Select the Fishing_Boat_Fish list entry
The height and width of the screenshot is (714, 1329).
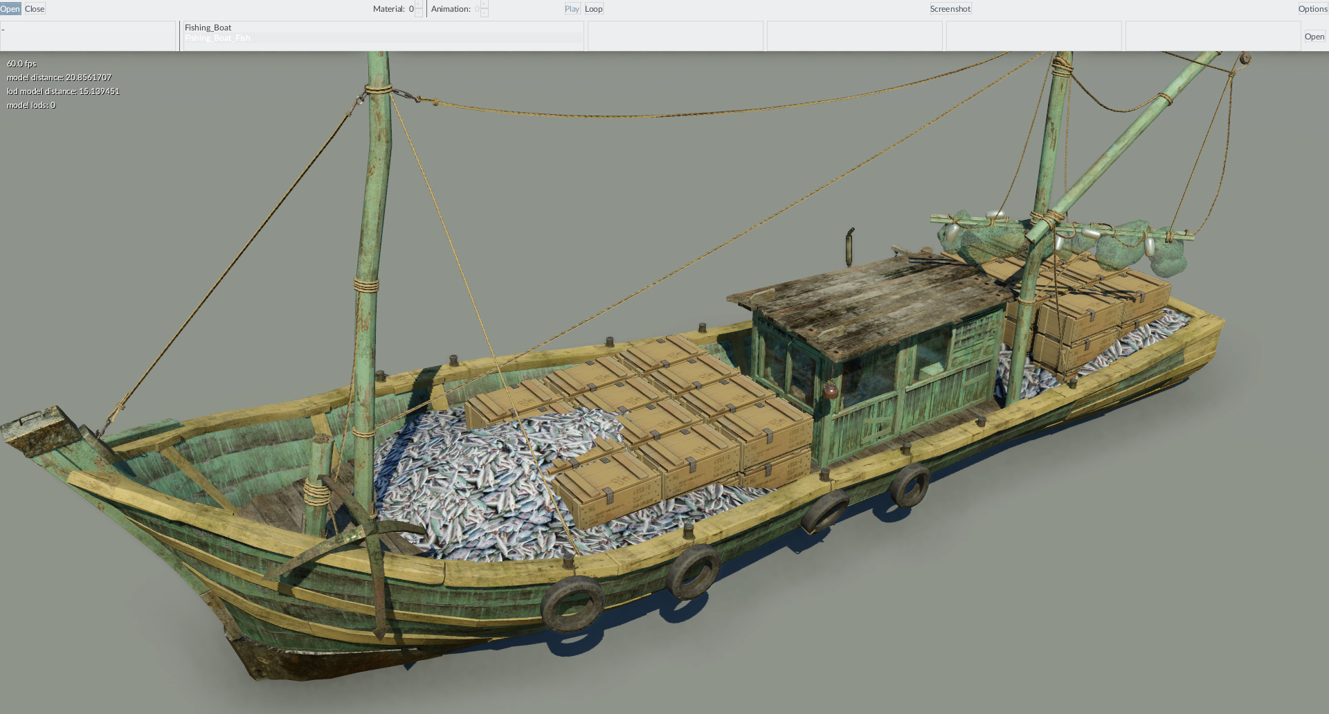[383, 38]
